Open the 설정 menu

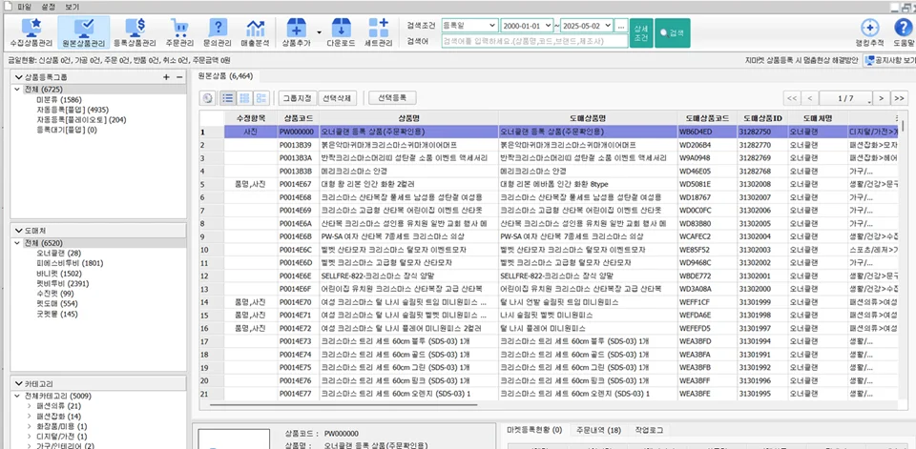point(49,6)
